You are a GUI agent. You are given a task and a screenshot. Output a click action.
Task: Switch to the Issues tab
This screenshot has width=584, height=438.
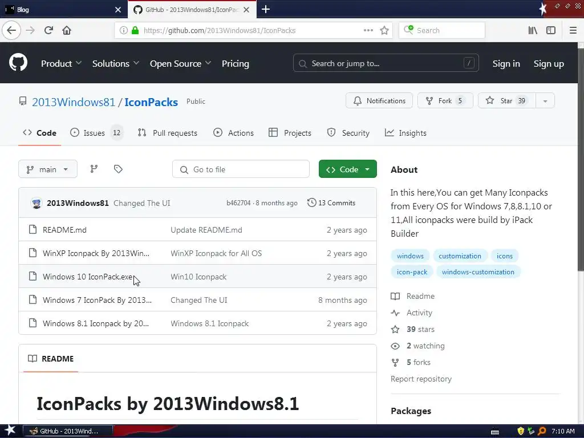coord(96,133)
